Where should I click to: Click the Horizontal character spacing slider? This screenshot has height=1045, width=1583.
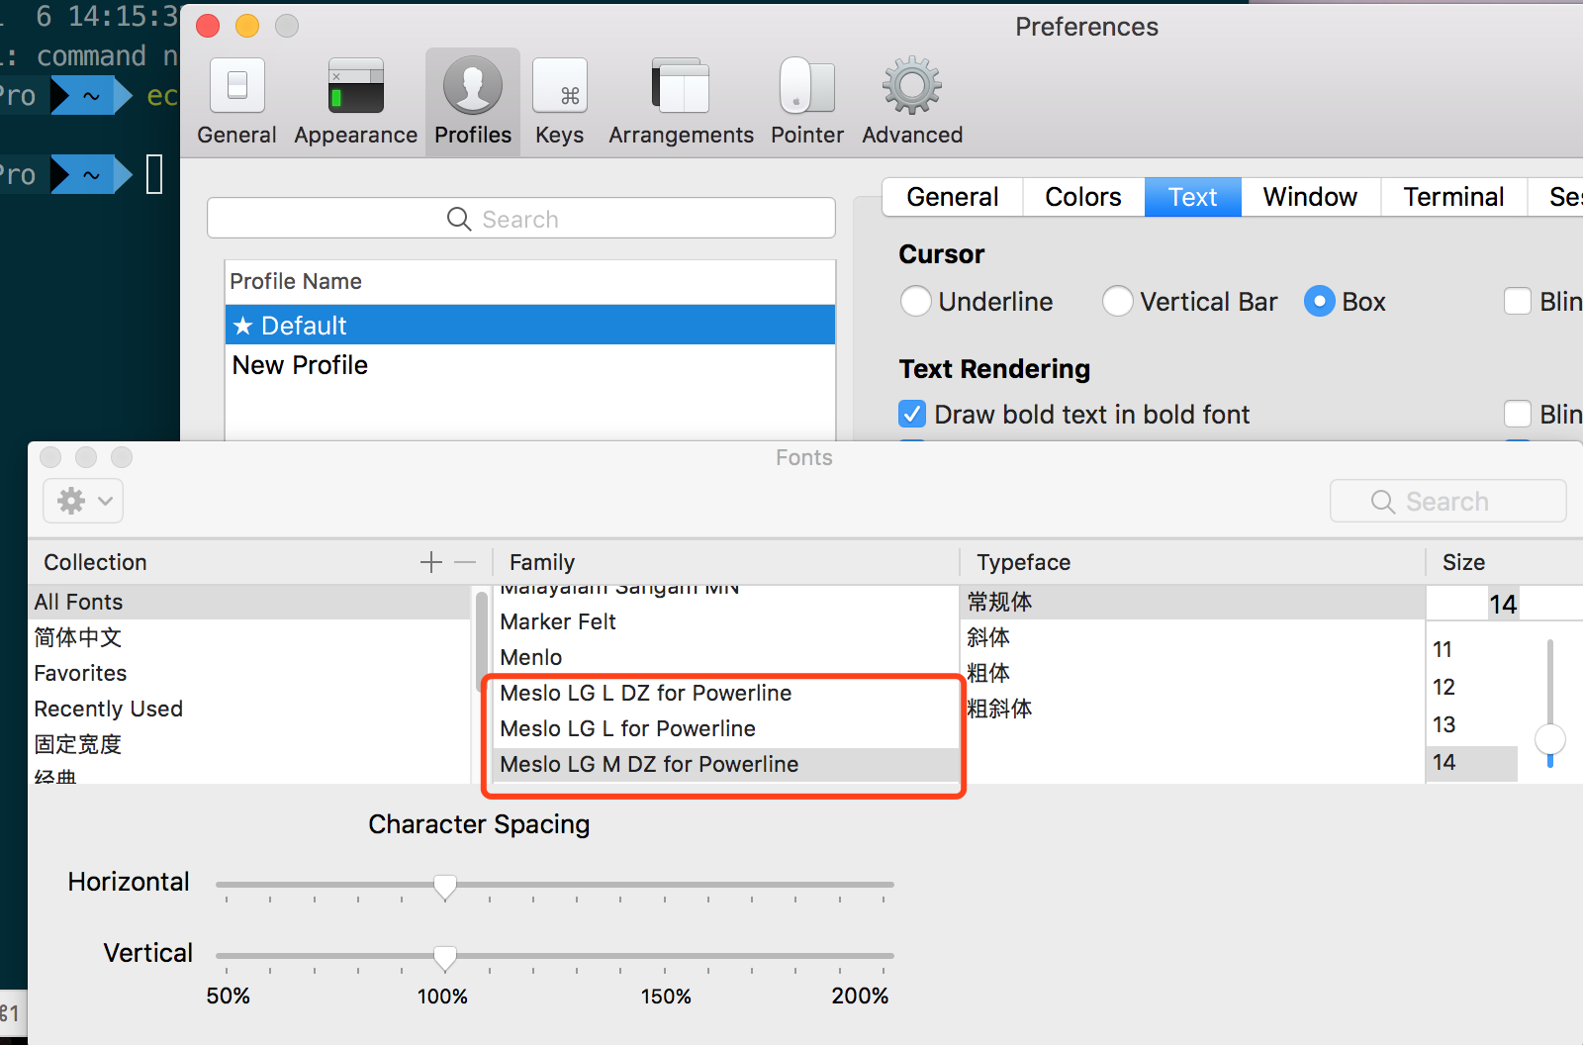click(554, 885)
